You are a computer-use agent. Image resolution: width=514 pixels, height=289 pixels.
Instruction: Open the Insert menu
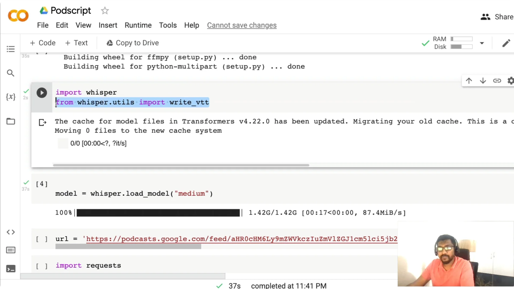click(108, 25)
